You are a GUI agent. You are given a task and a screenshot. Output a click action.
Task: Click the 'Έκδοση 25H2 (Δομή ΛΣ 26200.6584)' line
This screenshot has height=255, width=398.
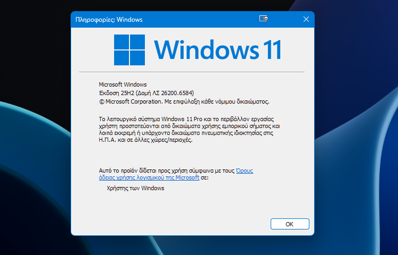[146, 93]
